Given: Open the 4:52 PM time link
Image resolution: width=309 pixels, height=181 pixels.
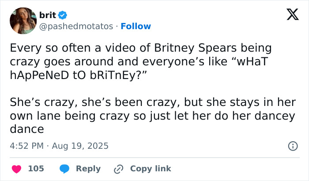Looking at the screenshot, I should click(27, 146).
